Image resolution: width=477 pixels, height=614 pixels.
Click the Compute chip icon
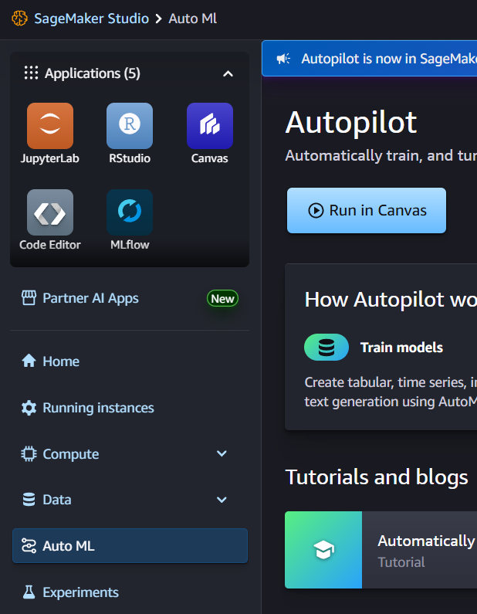pos(29,454)
